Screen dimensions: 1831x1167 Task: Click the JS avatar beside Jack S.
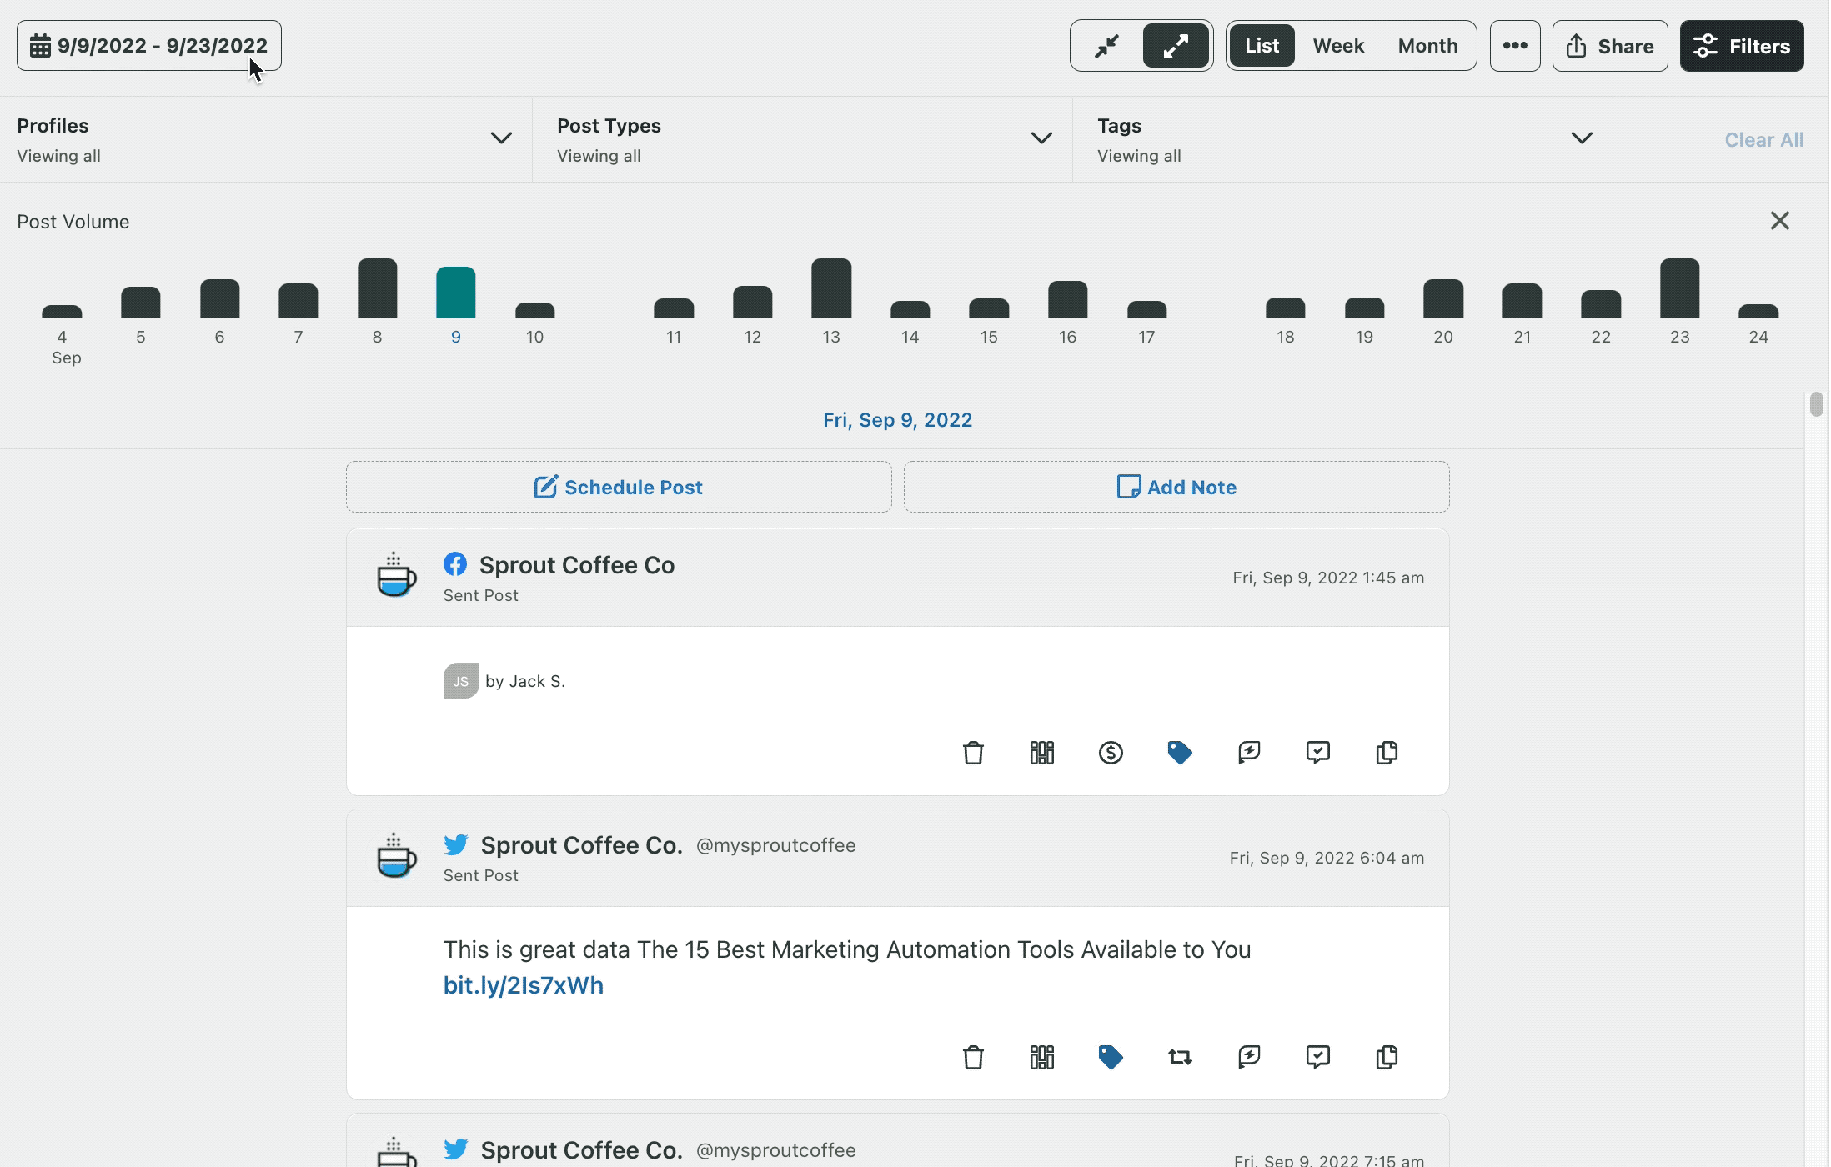click(461, 680)
